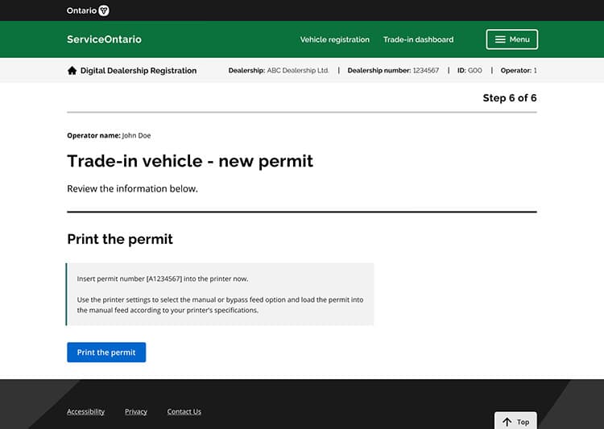
Task: Open the Accessibility footer link
Action: click(x=85, y=411)
